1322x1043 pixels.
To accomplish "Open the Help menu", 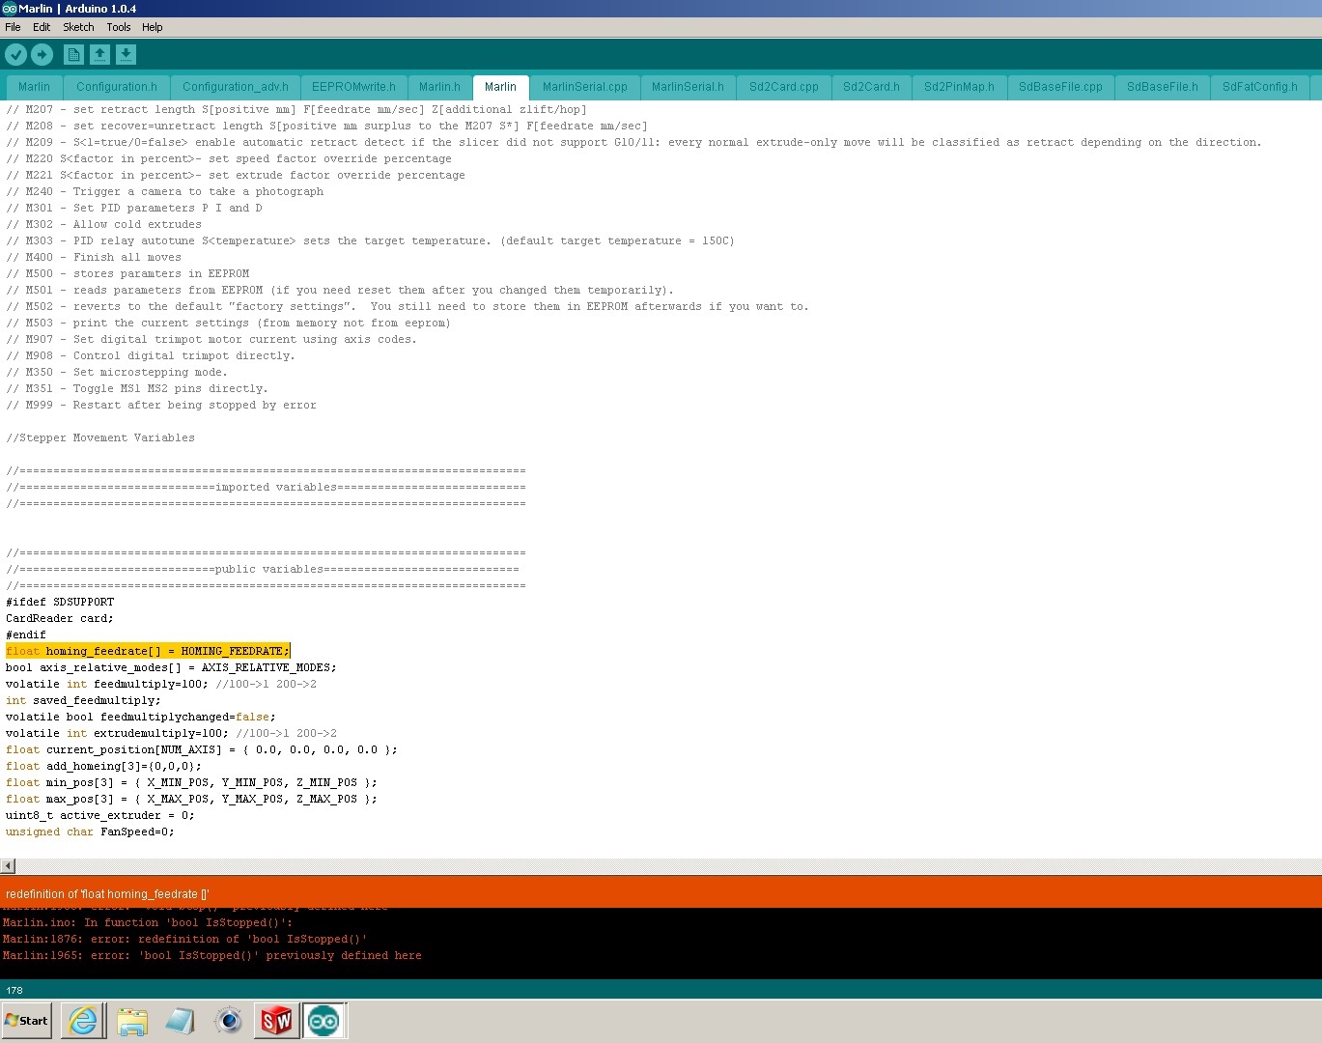I will pos(153,27).
